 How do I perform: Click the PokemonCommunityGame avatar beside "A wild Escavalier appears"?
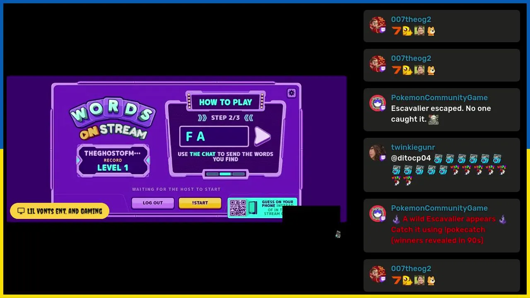(378, 214)
